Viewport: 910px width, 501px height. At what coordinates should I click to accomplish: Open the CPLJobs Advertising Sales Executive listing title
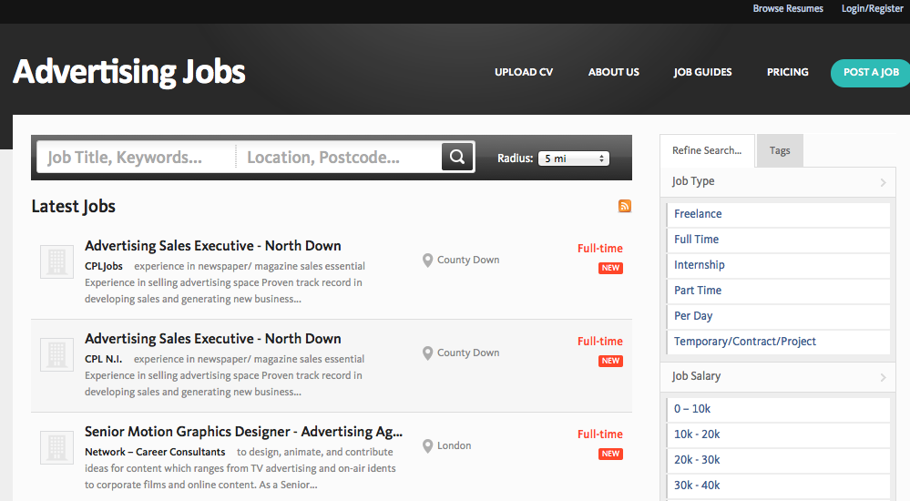[213, 246]
